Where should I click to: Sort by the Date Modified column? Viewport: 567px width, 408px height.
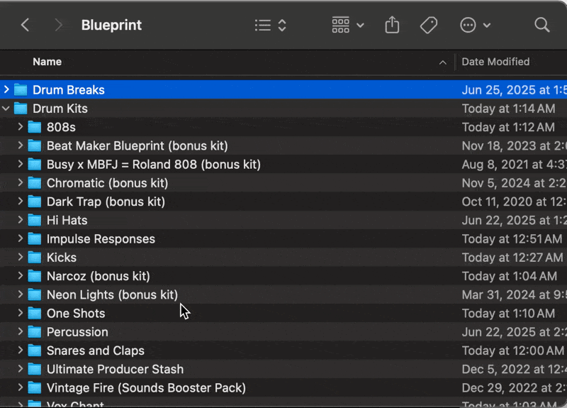[x=495, y=62]
